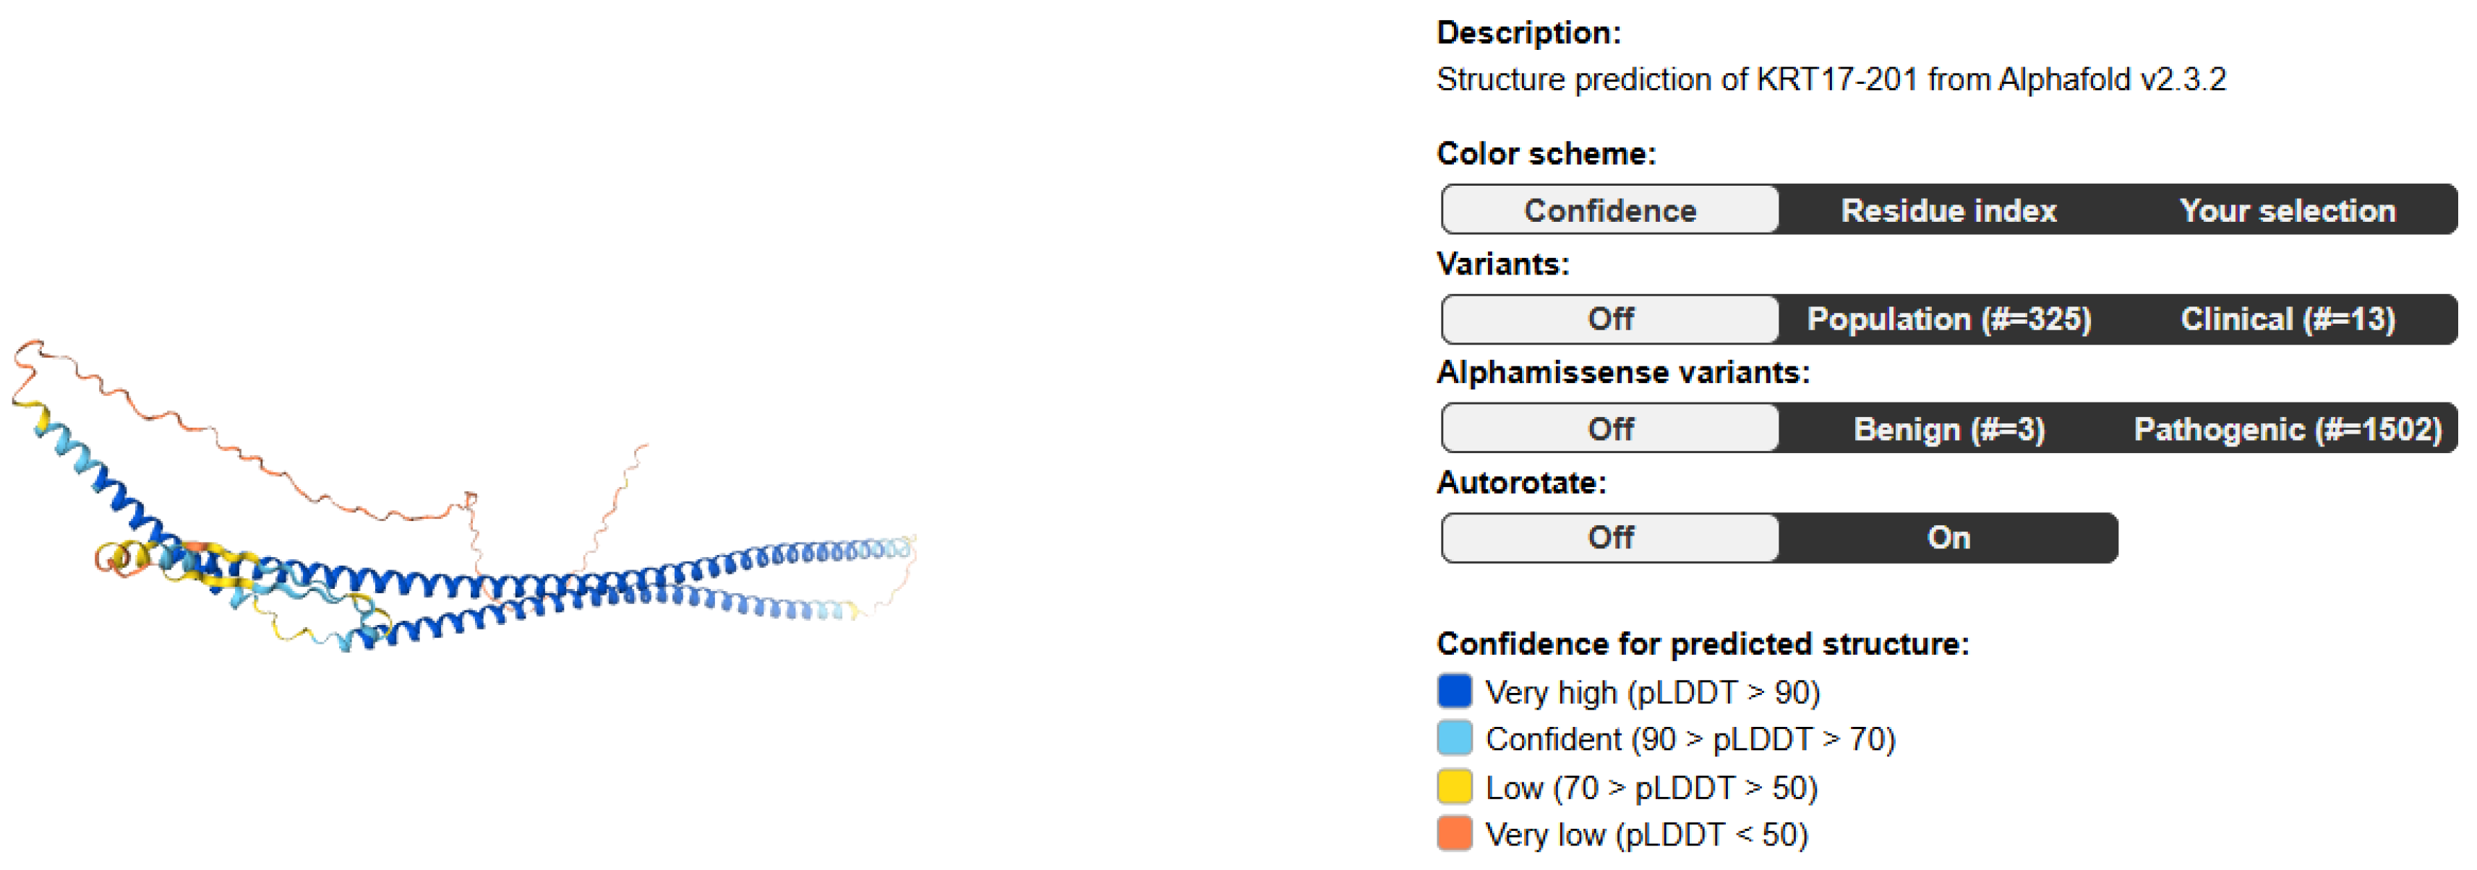
Task: Click the structure prediction description text
Action: 1830,79
